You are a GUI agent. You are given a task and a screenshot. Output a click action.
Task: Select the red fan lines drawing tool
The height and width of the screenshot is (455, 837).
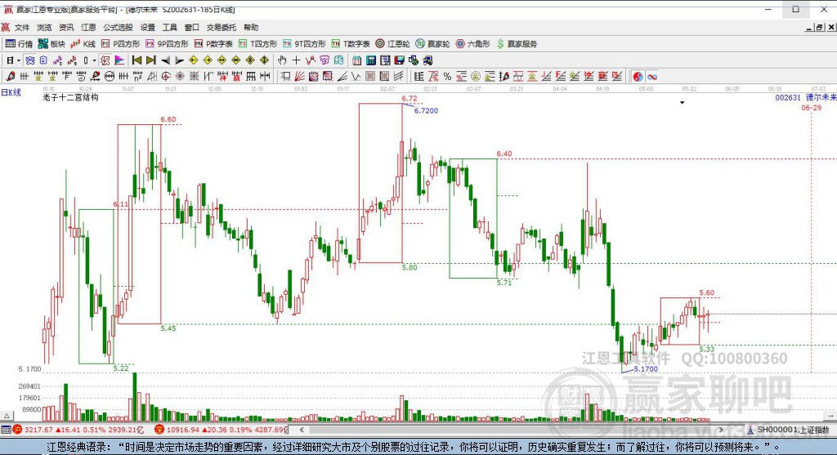299,77
